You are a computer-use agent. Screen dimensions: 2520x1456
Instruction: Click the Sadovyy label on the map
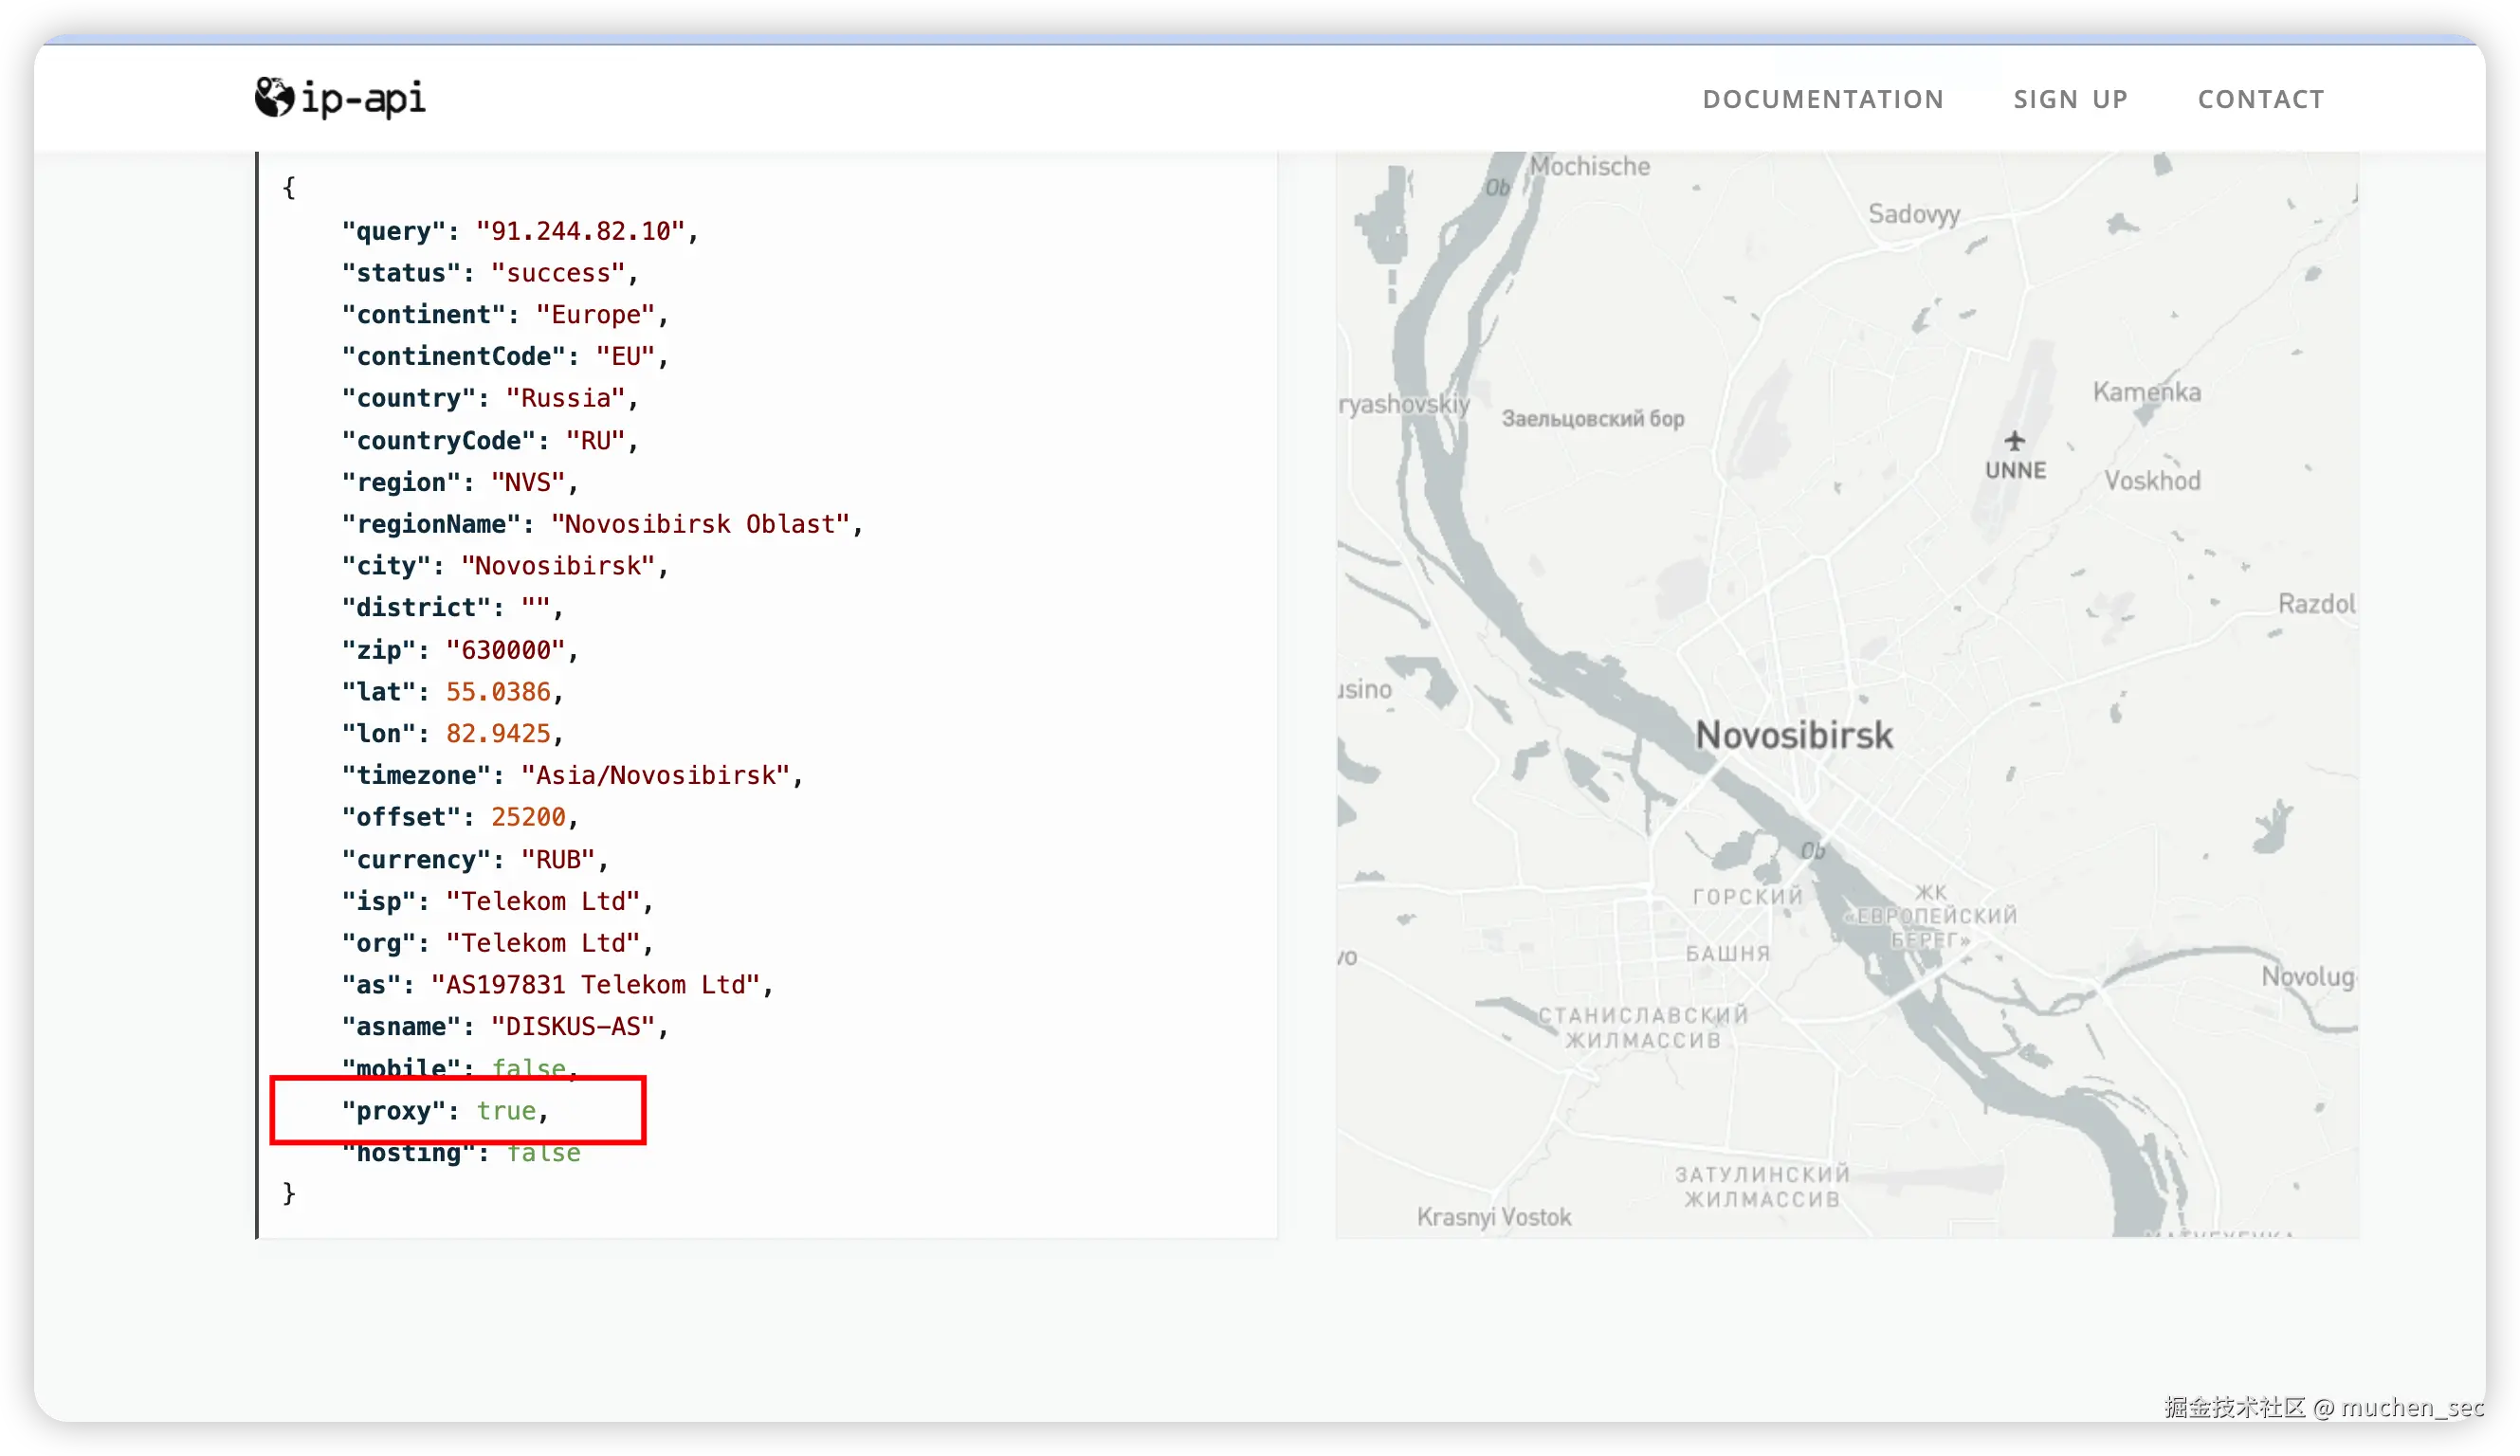point(1914,214)
